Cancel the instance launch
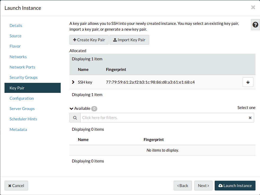Screen dimensions: 260x195 coord(16,186)
